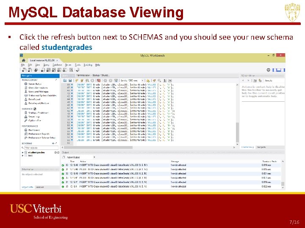The image size is (305, 228).
Task: Open the Help menu
Action: click(97, 65)
